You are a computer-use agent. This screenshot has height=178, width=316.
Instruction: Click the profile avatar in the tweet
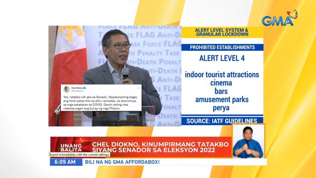click(67, 89)
